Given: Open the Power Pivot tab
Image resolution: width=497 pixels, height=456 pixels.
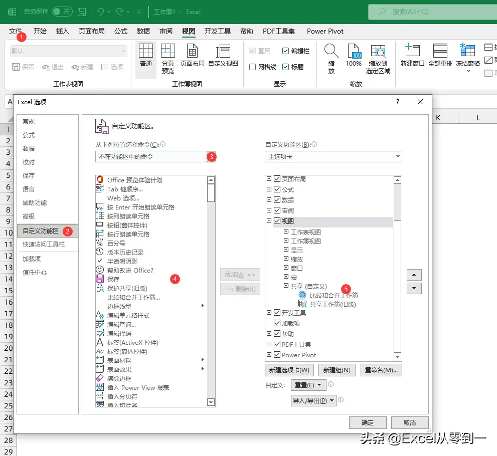Looking at the screenshot, I should click(324, 31).
